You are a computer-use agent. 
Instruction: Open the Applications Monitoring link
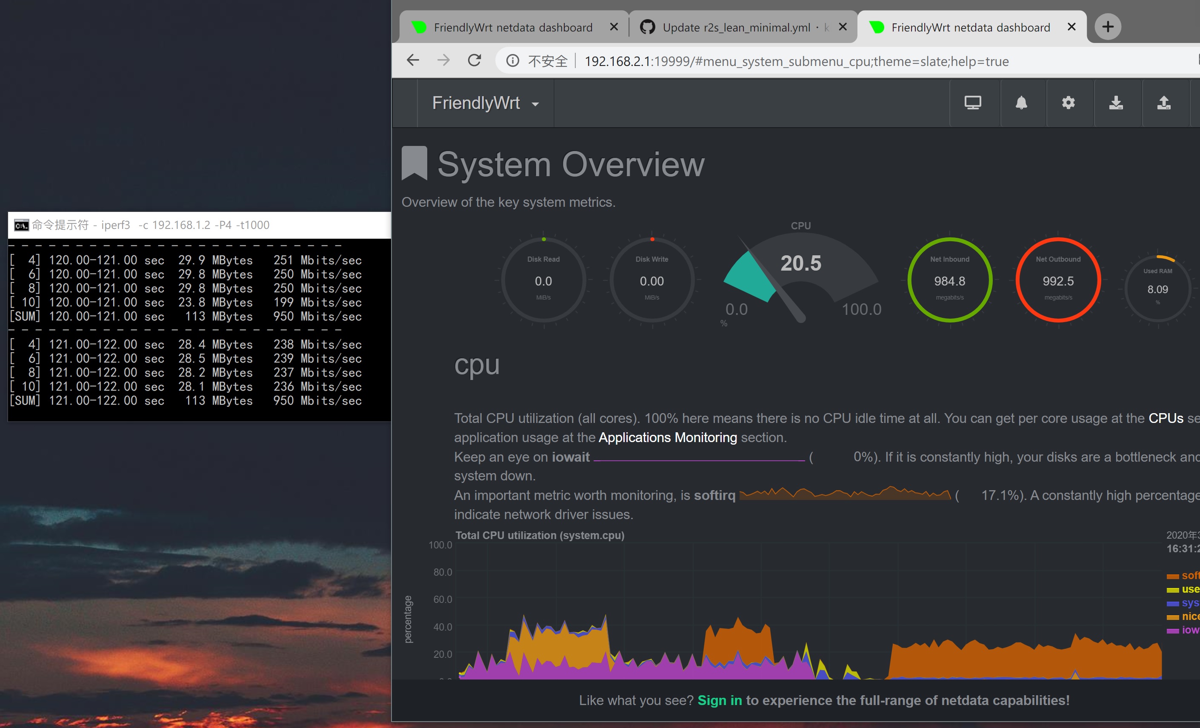[667, 437]
